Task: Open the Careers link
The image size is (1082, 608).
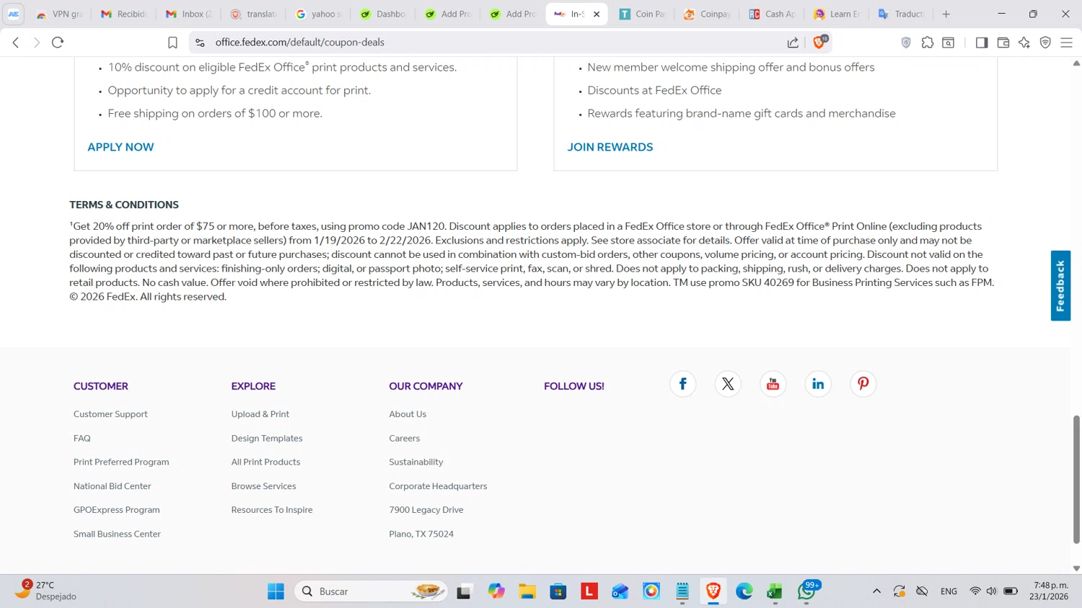Action: 405,438
